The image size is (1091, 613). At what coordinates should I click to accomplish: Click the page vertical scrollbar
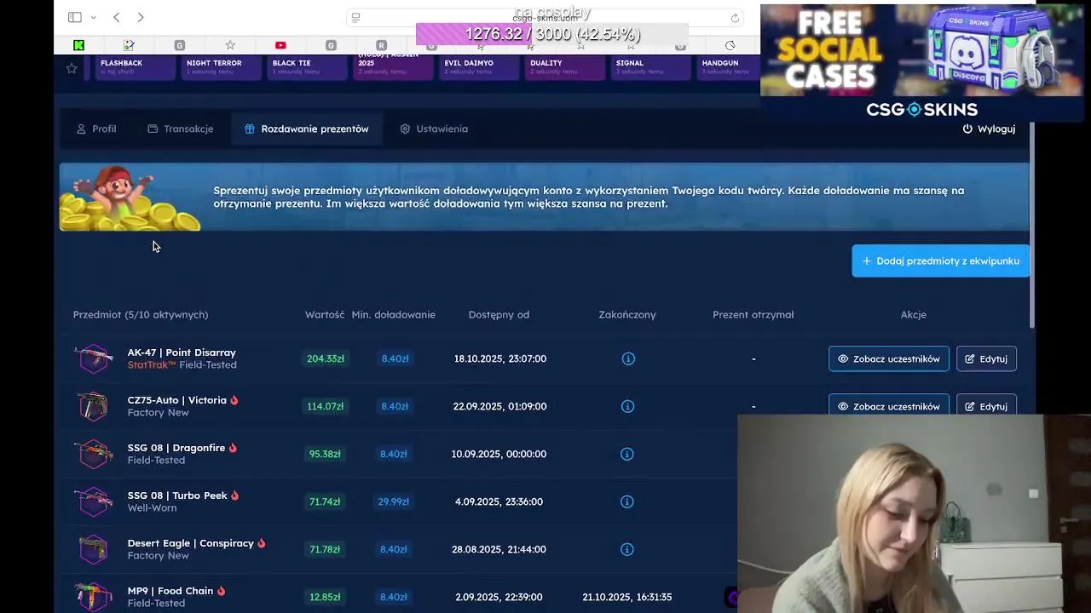point(1032,225)
